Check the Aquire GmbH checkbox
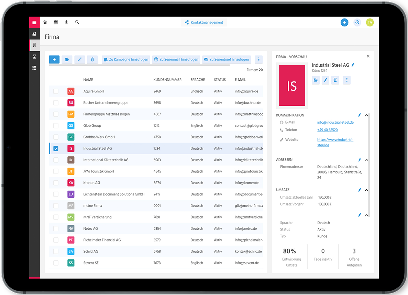408x295 pixels. [56, 91]
